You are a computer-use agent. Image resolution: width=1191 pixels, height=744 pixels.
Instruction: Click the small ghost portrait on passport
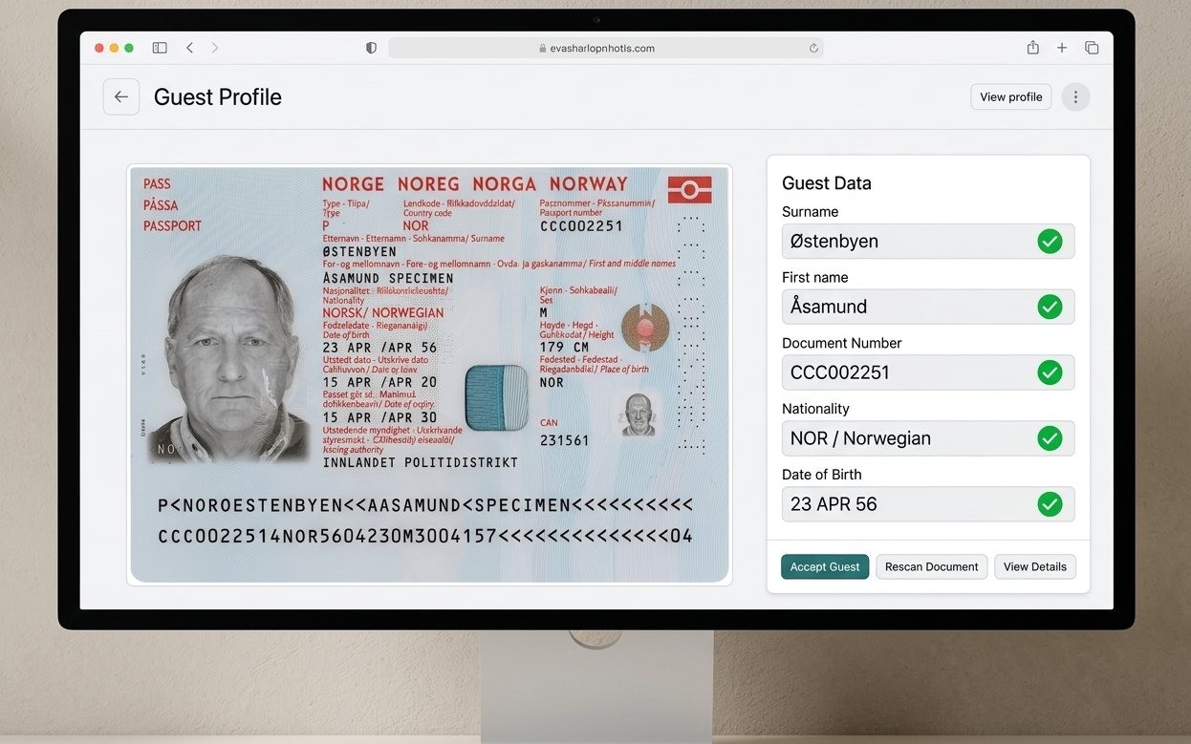pos(638,415)
